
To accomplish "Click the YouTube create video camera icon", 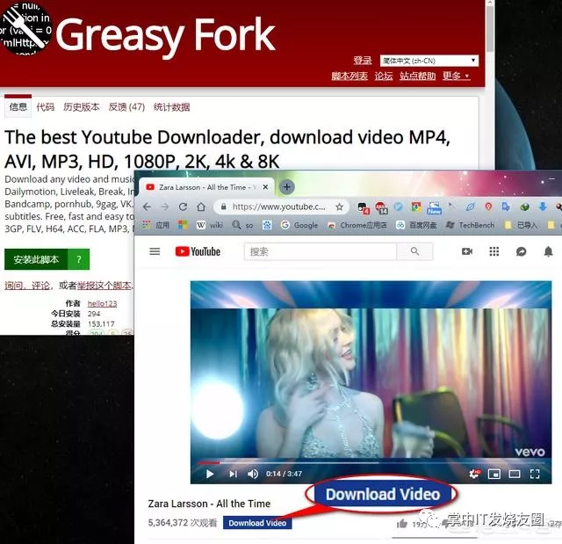I will 467,251.
